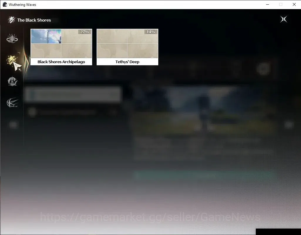This screenshot has height=235, width=301.
Task: Minimize the Wuthering Waves window
Action: (x=268, y=4)
